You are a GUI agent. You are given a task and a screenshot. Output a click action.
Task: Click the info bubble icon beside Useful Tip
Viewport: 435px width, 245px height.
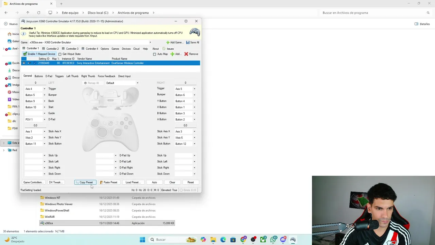pos(23,34)
